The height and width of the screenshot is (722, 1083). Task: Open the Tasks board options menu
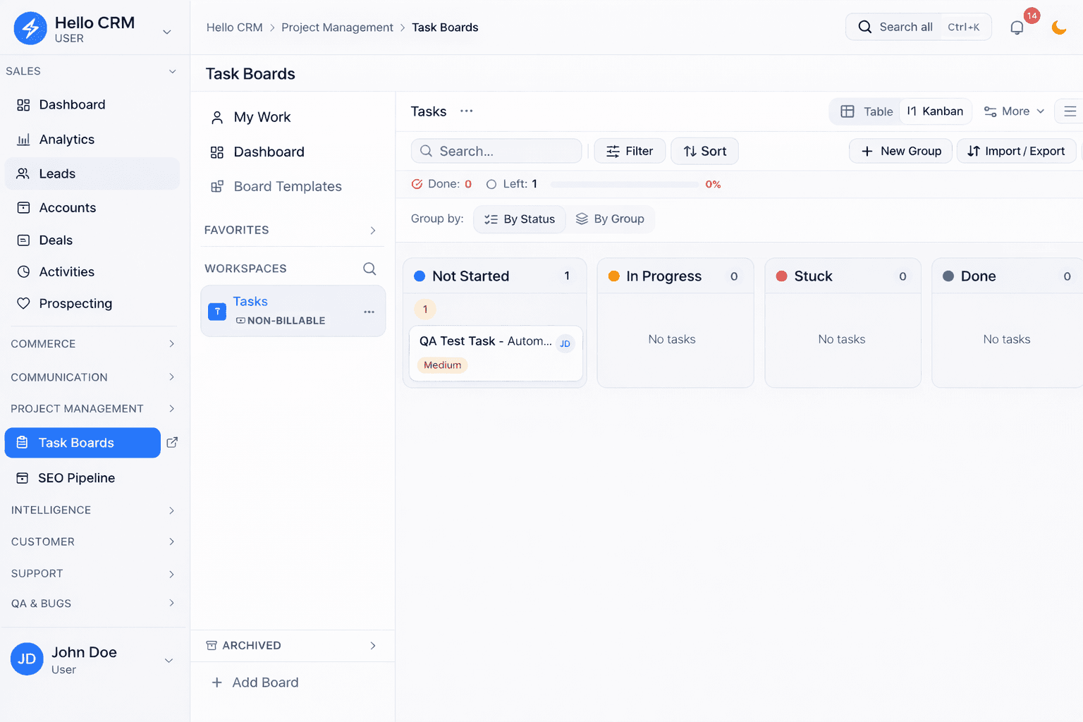coord(466,111)
